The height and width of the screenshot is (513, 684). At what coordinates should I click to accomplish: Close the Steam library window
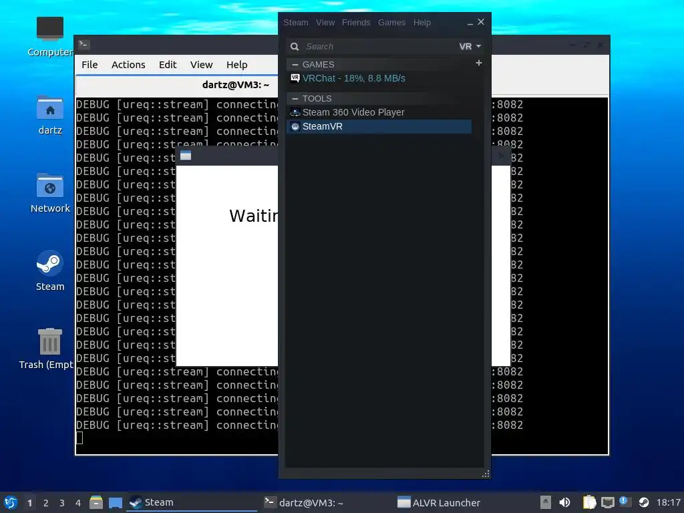(x=481, y=22)
